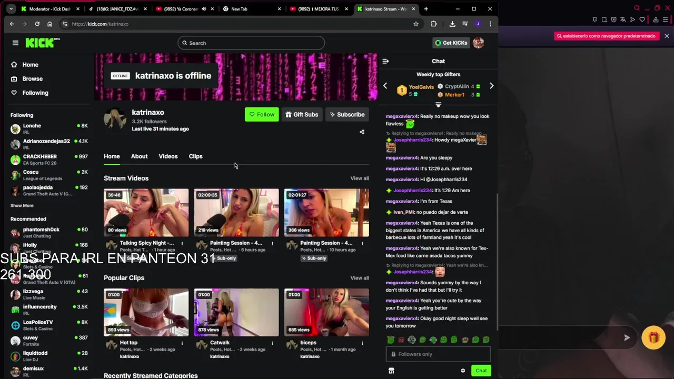Switch to the About tab

pyautogui.click(x=139, y=156)
